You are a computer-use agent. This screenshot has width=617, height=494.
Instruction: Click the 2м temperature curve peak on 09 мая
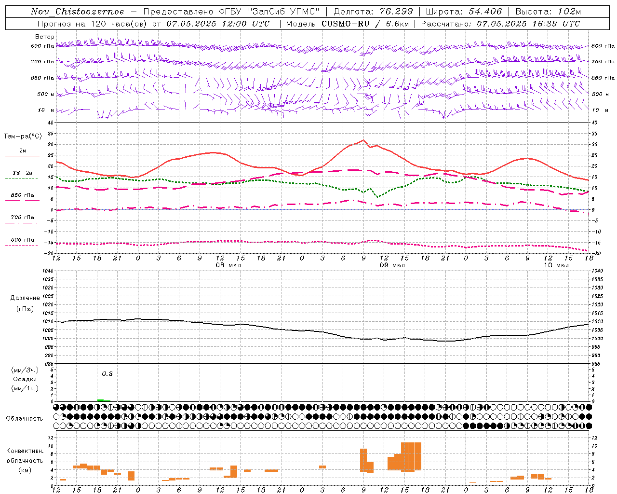point(363,140)
